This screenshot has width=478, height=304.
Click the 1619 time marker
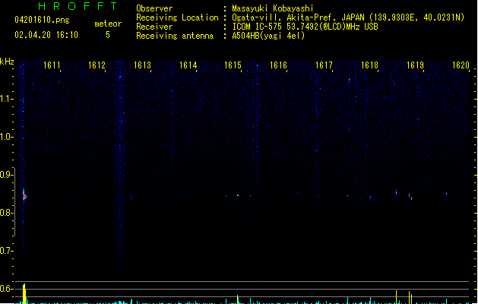tap(415, 65)
